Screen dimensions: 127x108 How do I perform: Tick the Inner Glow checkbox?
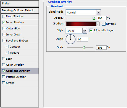[x=4, y=35]
